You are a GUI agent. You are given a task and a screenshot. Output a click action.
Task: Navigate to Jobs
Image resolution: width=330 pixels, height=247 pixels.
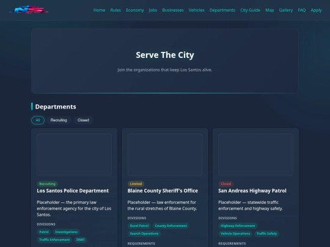click(x=153, y=10)
